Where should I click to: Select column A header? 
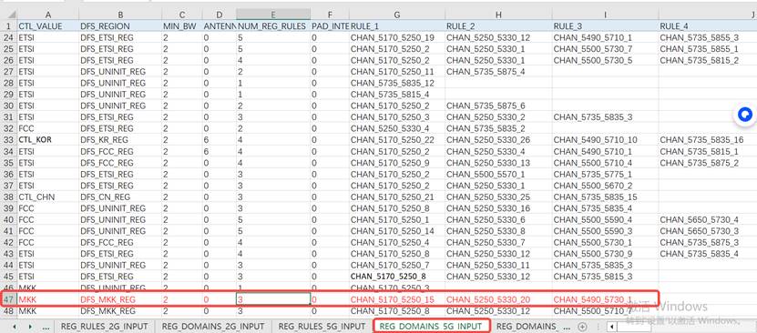pyautogui.click(x=47, y=15)
